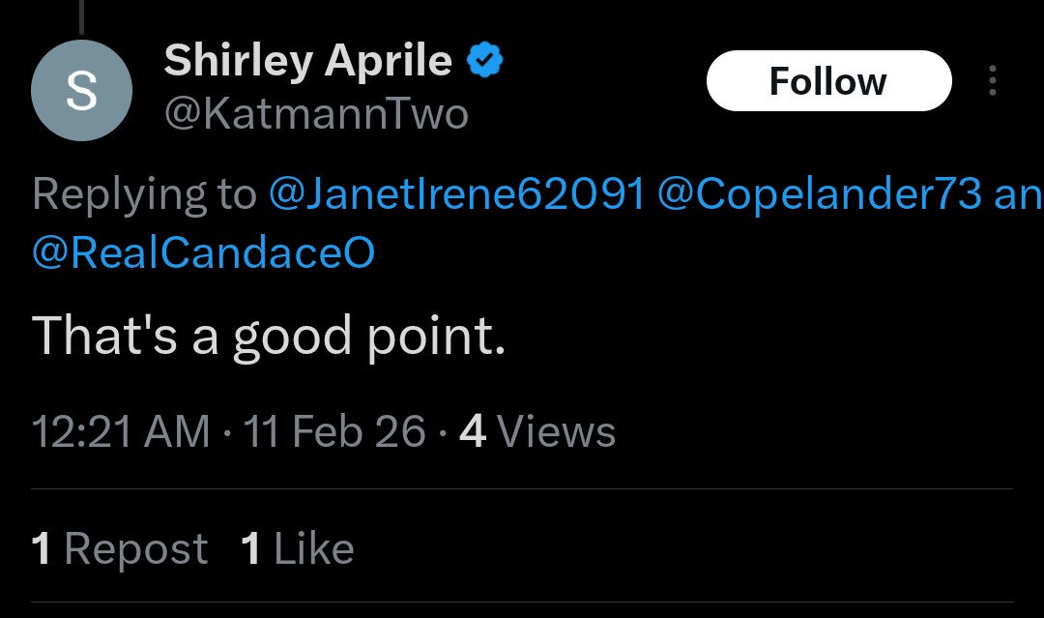Click the thread connector line above avatar
This screenshot has width=1044, height=618.
click(x=81, y=17)
